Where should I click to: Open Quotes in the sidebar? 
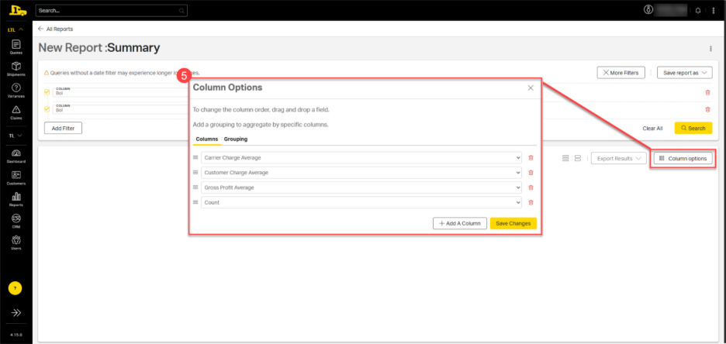click(16, 46)
